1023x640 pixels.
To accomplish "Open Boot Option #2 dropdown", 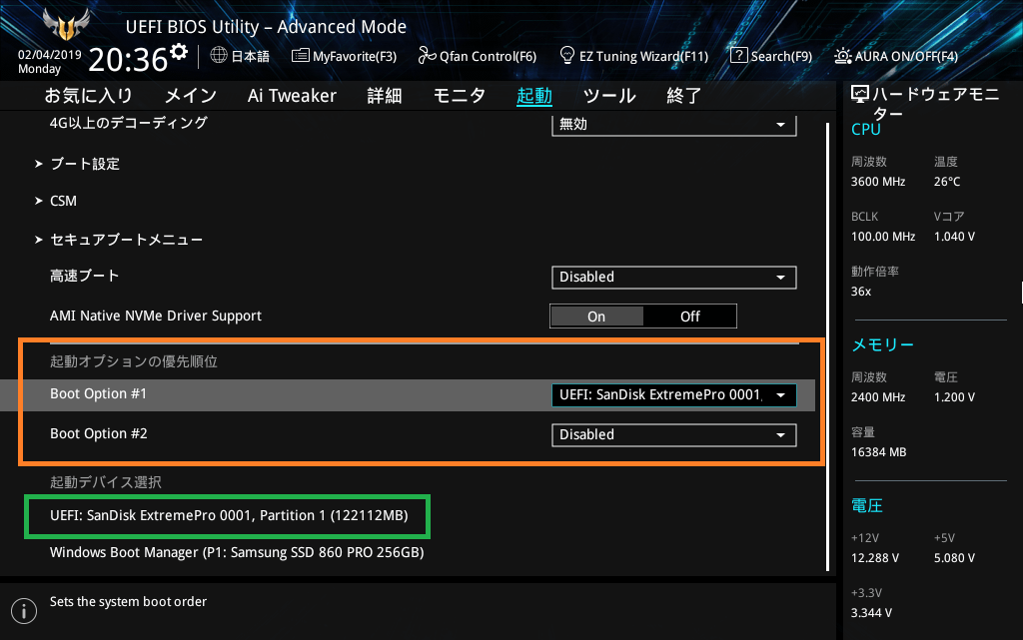I will click(x=674, y=434).
